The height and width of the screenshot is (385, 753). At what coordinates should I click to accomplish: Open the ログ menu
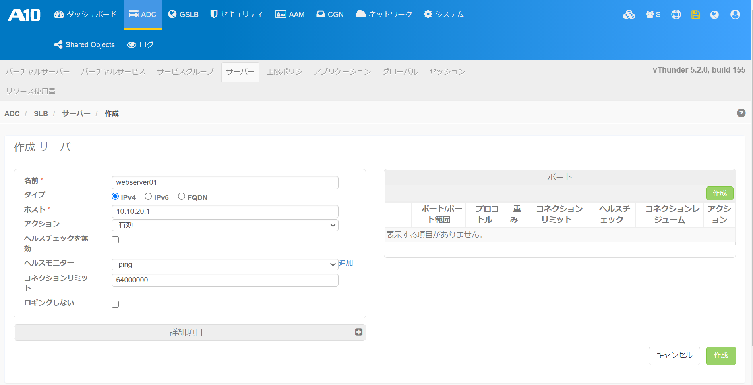click(x=140, y=45)
